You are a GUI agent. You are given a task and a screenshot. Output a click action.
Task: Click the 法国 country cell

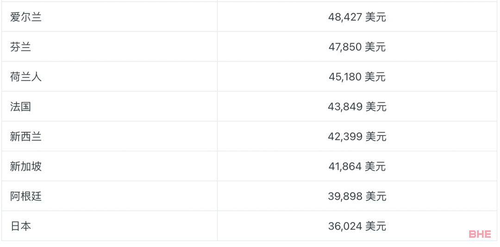(x=109, y=106)
